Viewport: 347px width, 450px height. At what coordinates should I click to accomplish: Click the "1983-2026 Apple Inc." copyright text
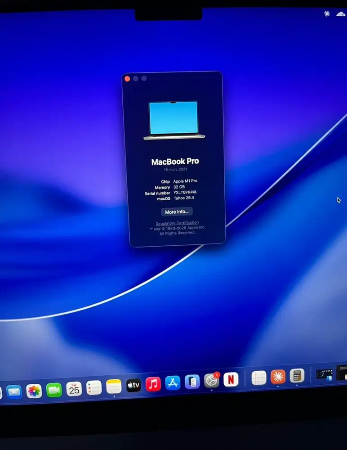[186, 228]
